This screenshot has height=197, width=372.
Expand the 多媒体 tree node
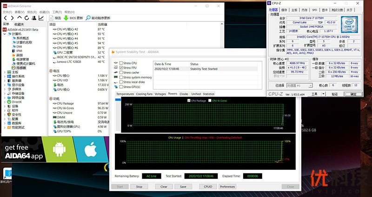click(x=5, y=89)
